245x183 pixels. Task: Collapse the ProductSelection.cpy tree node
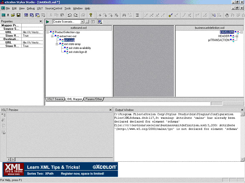[x=47, y=32]
